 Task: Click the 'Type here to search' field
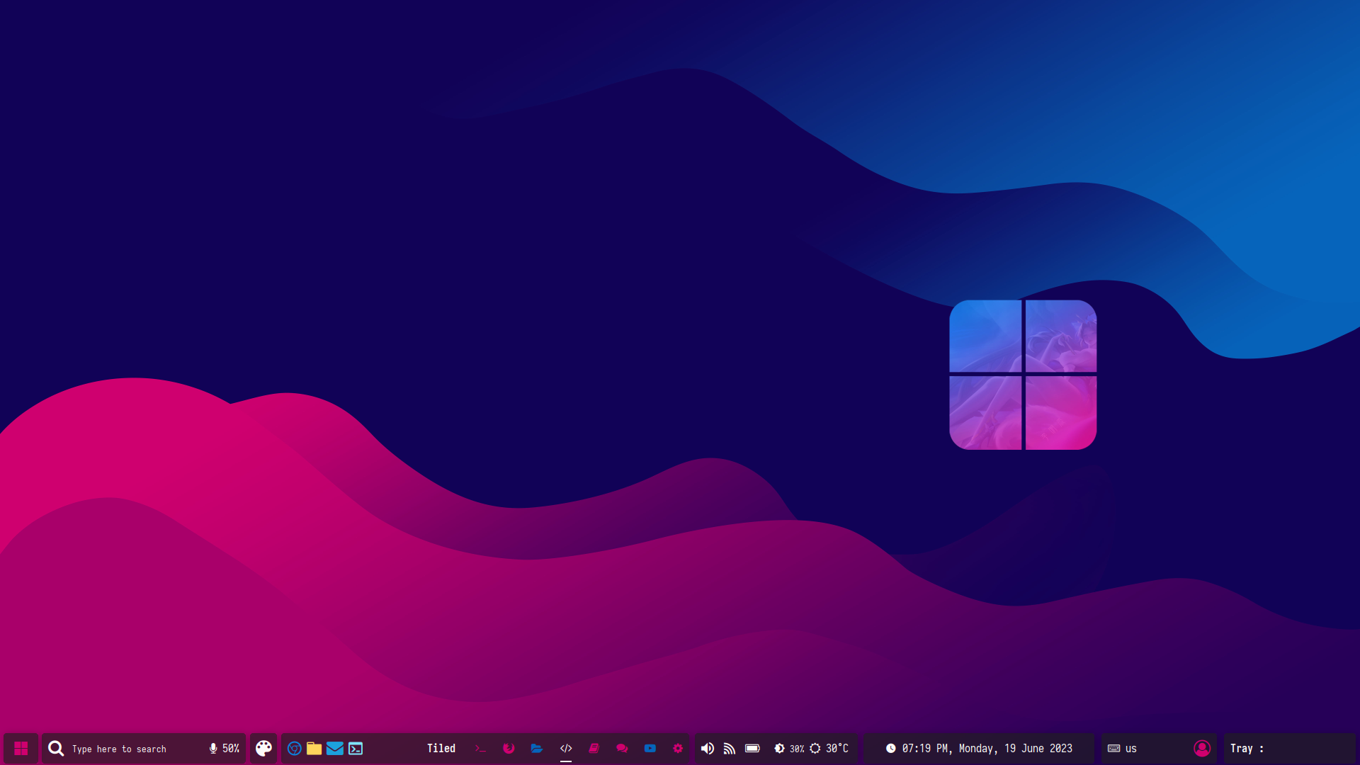119,749
